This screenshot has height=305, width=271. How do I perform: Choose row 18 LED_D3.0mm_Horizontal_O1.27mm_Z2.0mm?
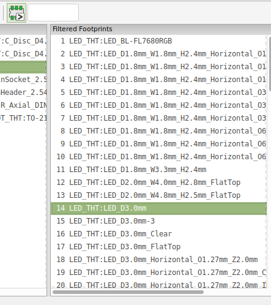[158, 260]
